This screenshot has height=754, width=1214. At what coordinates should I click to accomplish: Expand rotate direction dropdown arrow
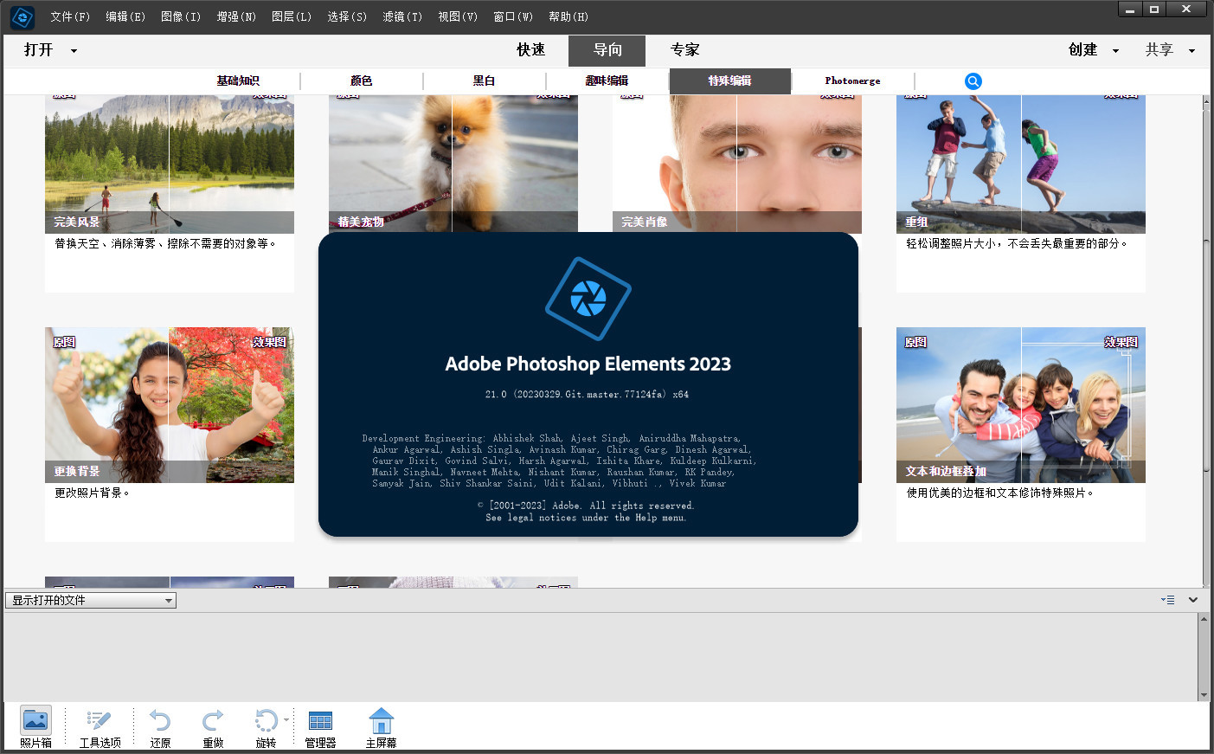(x=286, y=720)
